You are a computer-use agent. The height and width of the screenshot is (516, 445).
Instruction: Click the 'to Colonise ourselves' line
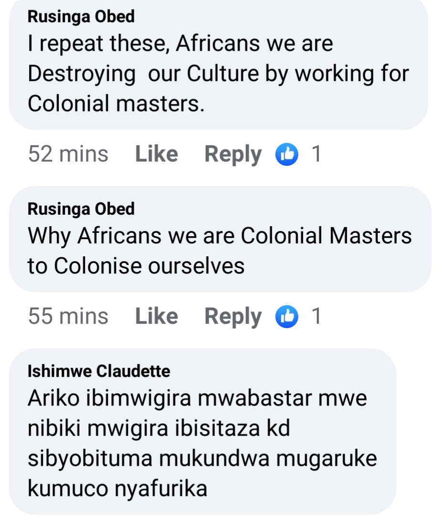point(136,266)
